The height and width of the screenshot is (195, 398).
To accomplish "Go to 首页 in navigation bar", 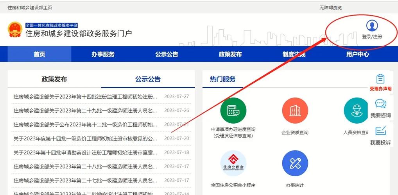I will [39, 54].
